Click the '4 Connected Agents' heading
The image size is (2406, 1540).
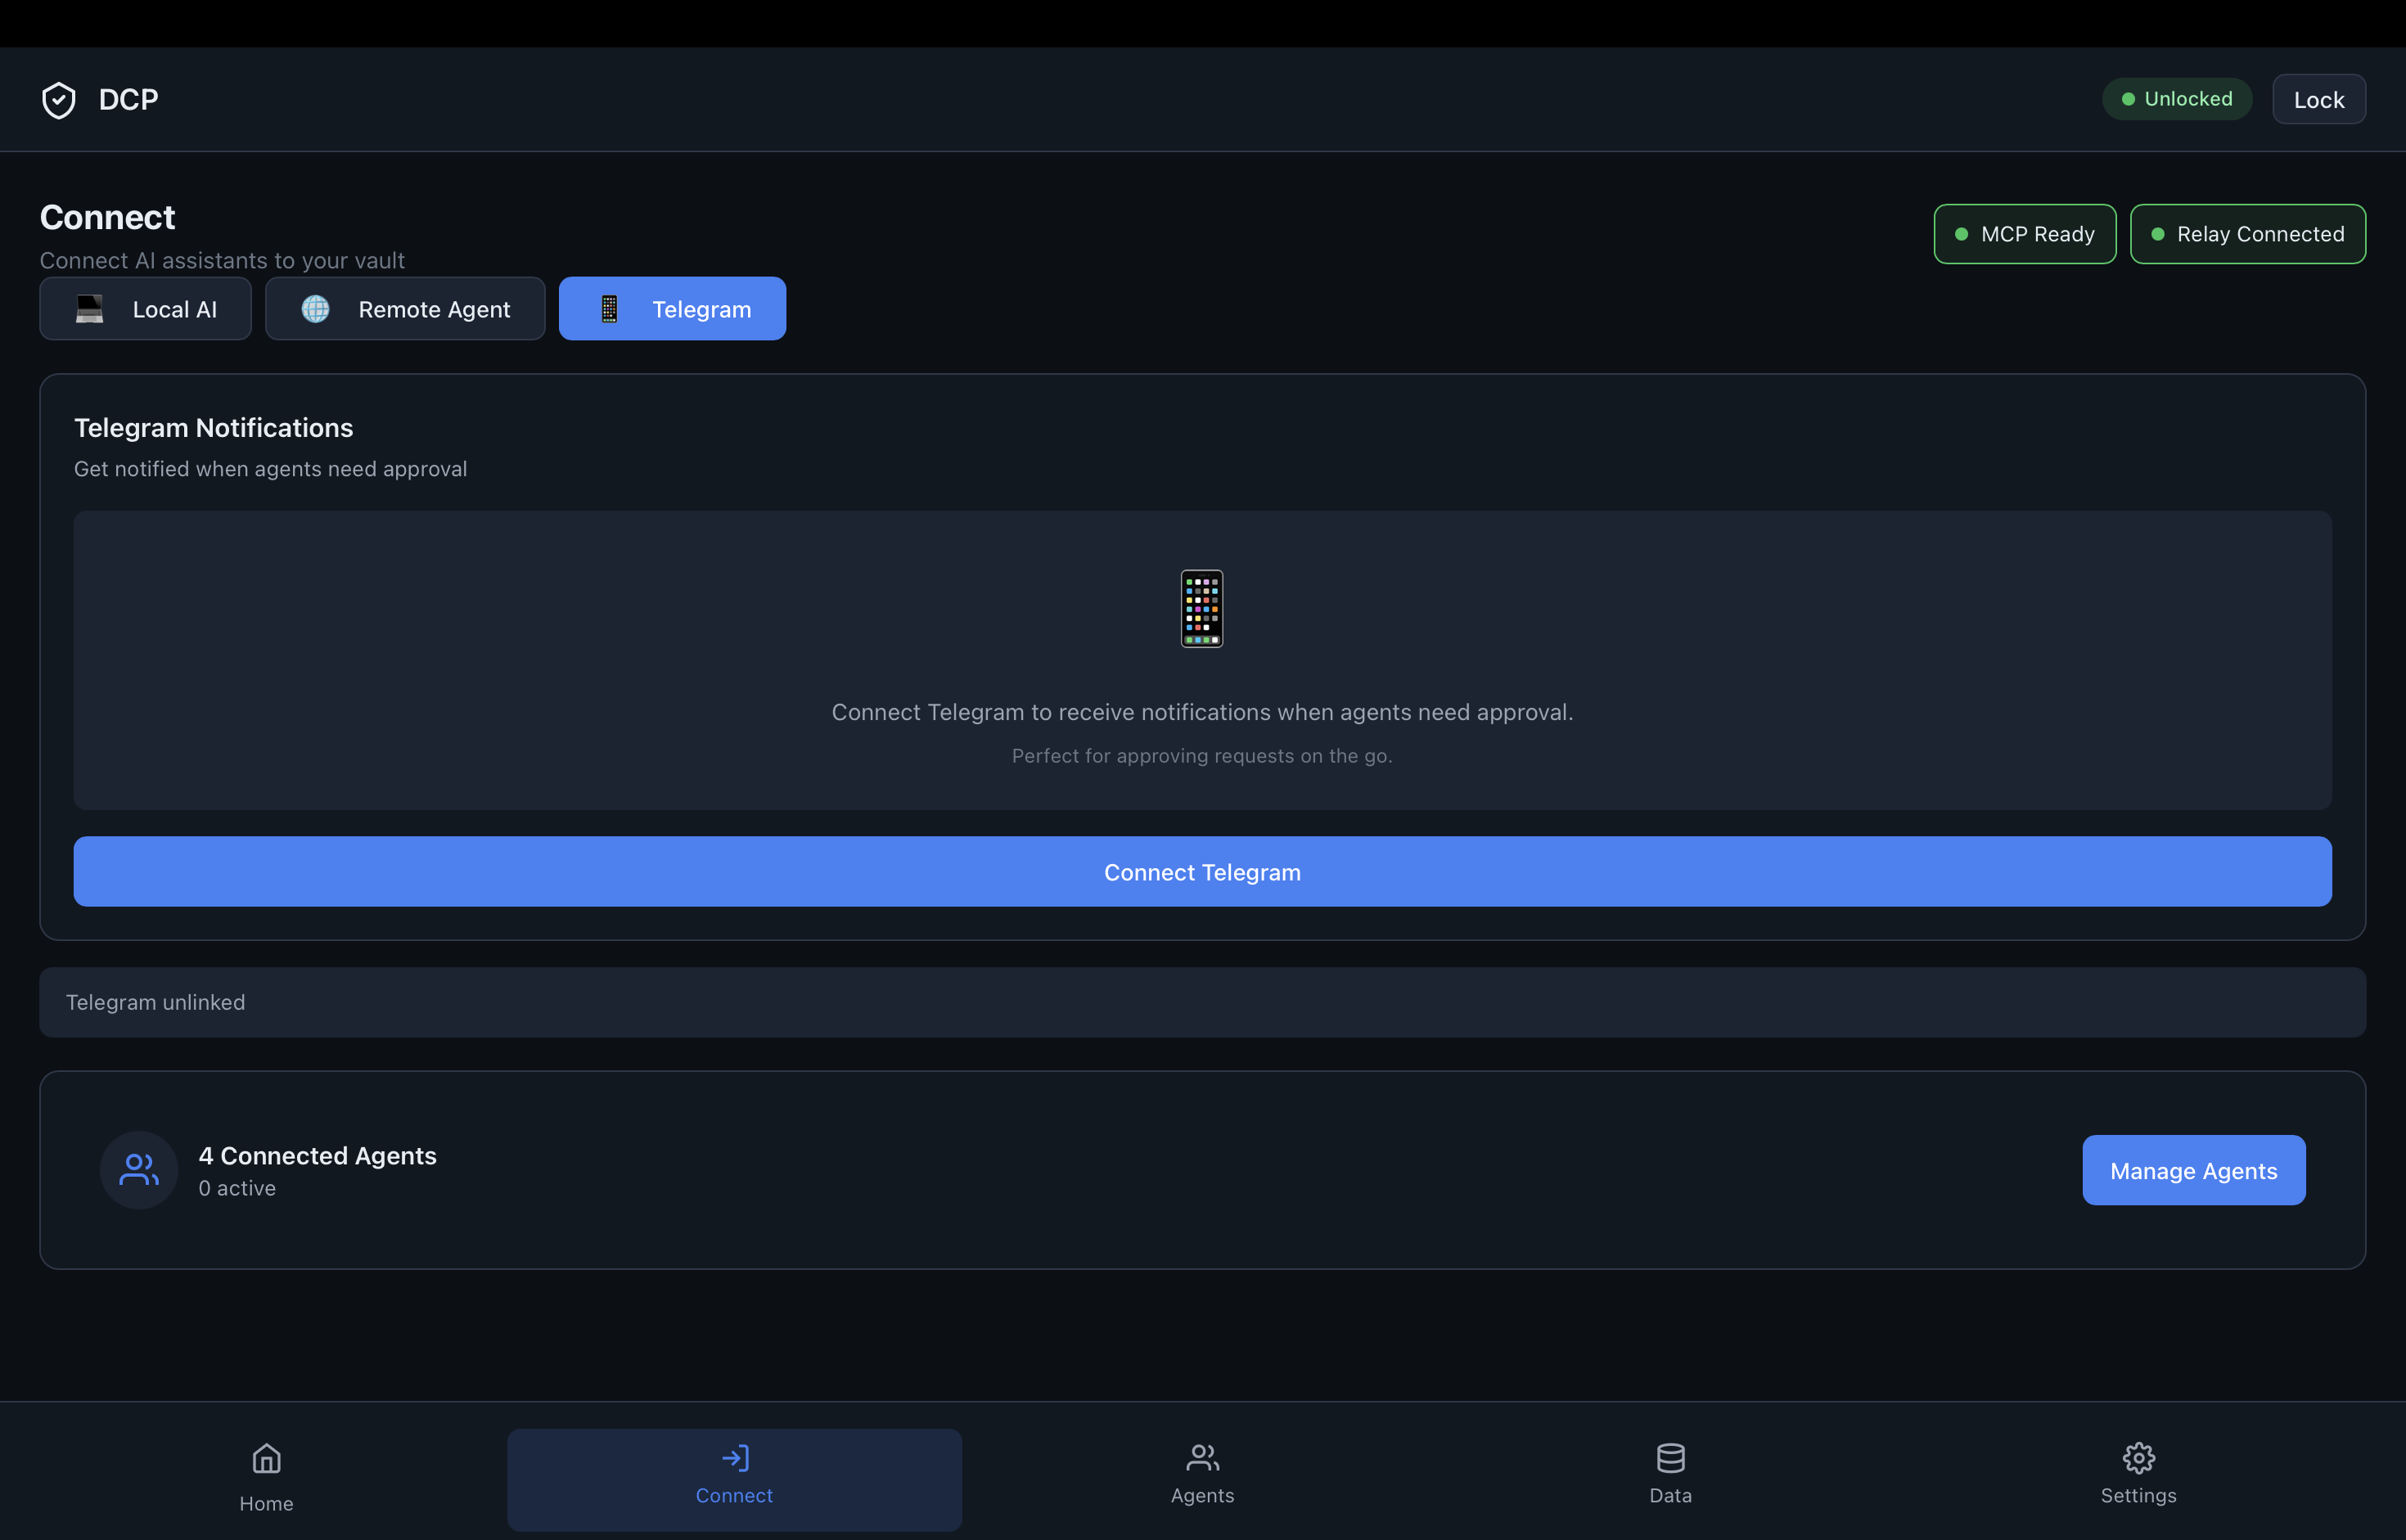point(318,1156)
